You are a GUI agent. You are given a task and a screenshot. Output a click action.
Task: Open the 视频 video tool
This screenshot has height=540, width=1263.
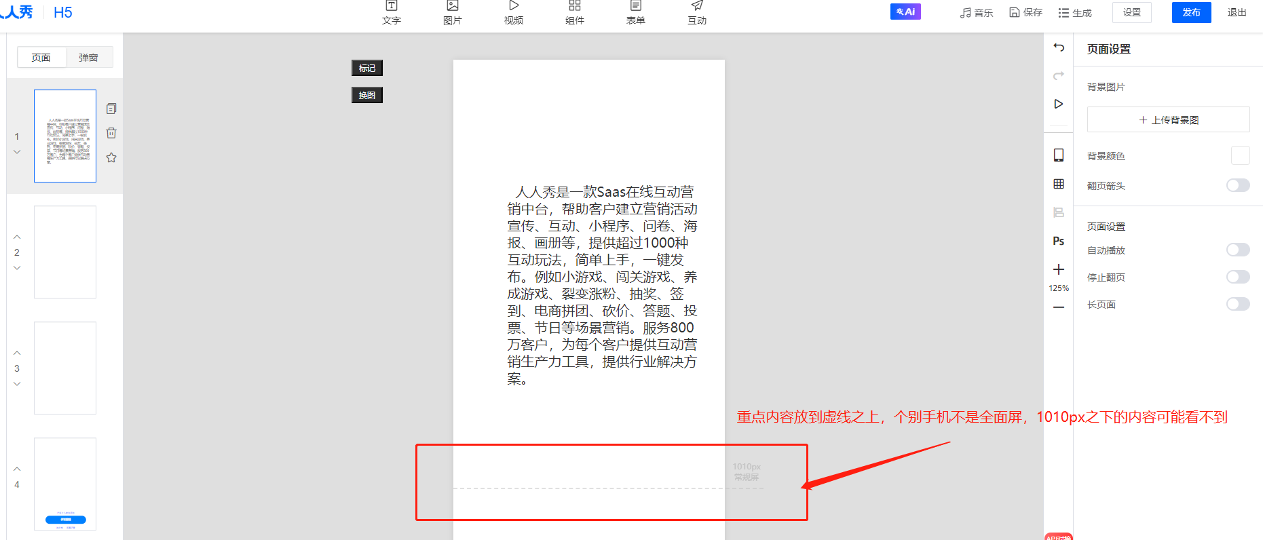click(x=514, y=12)
